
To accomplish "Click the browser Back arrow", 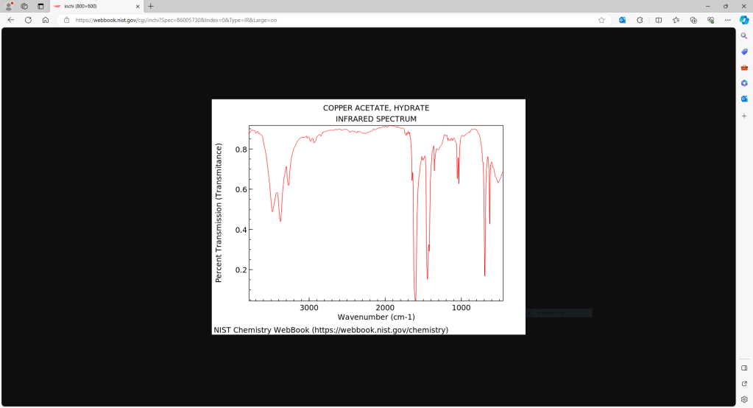I will (10, 20).
